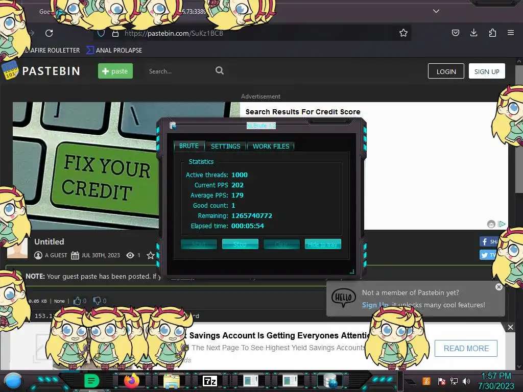Viewport: 523px width, 392px height.
Task: Click the SIGN UP button
Action: pos(487,71)
